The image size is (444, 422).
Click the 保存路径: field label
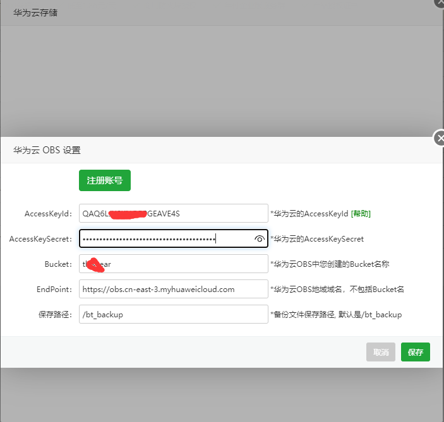point(55,314)
